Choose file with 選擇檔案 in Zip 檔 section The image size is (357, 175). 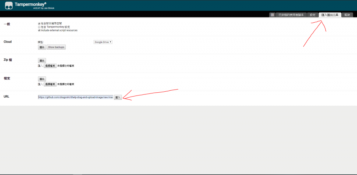tap(50, 66)
